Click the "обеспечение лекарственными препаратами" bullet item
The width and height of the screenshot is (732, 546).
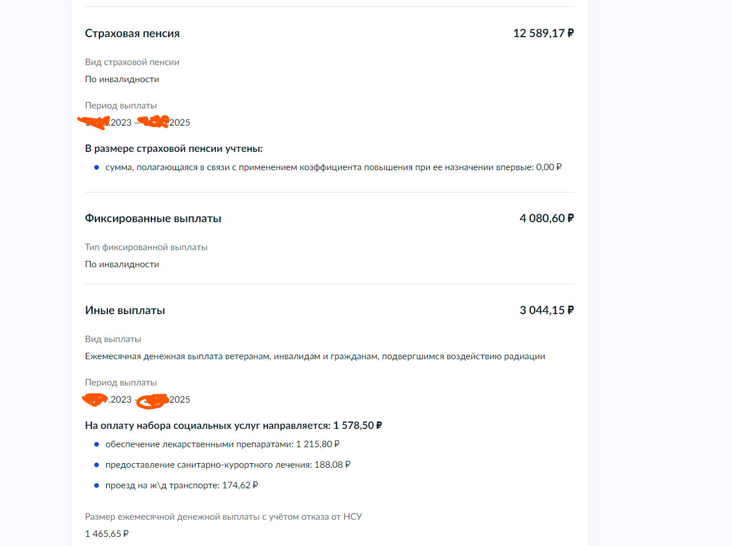pyautogui.click(x=222, y=444)
